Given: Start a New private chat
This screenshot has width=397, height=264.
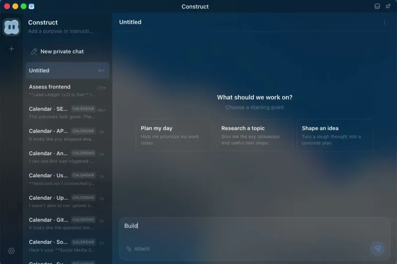Looking at the screenshot, I should click(x=67, y=52).
